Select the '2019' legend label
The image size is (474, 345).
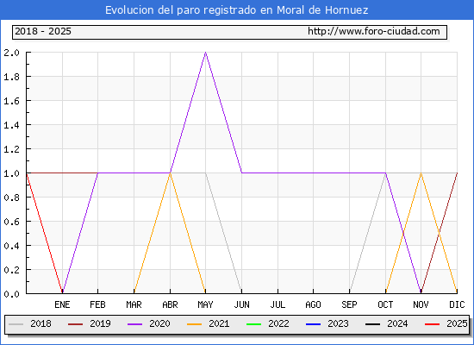100,323
